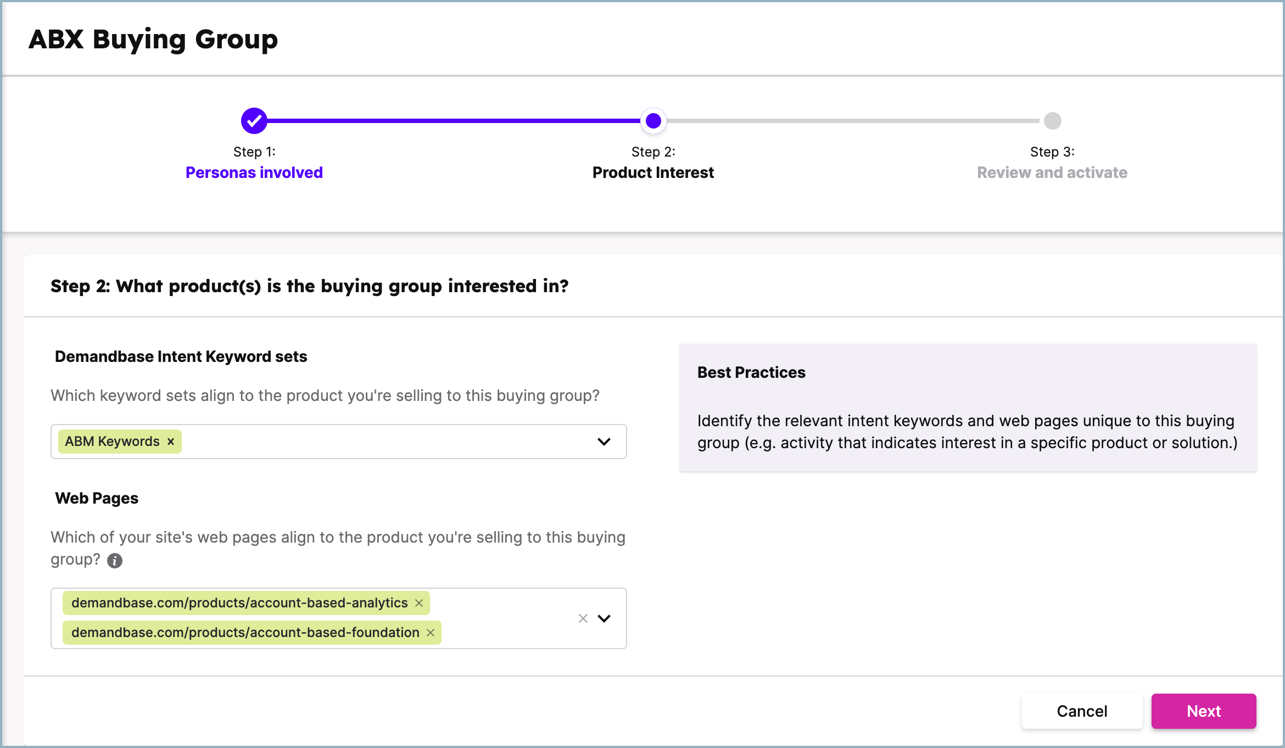Screen dimensions: 1285x748
Task: Select the Review and activate step label
Action: (x=1052, y=172)
